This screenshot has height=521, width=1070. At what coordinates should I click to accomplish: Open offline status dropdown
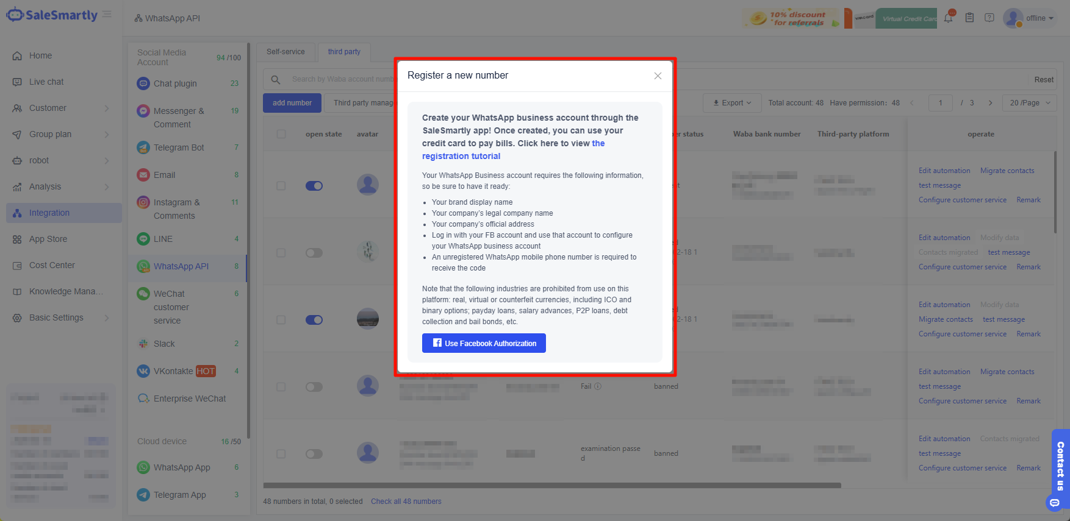pos(1039,18)
